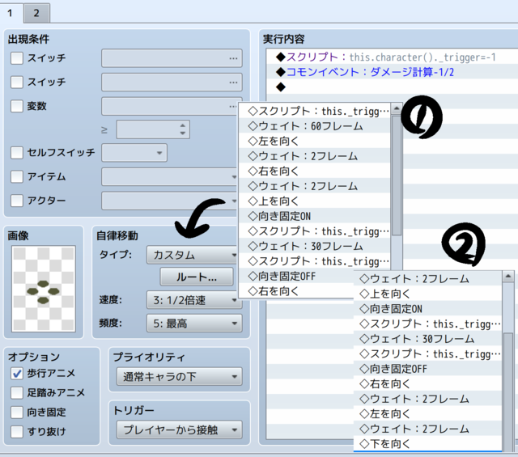Click the event 画像 thumbnail
Image resolution: width=518 pixels, height=457 pixels.
tap(43, 289)
